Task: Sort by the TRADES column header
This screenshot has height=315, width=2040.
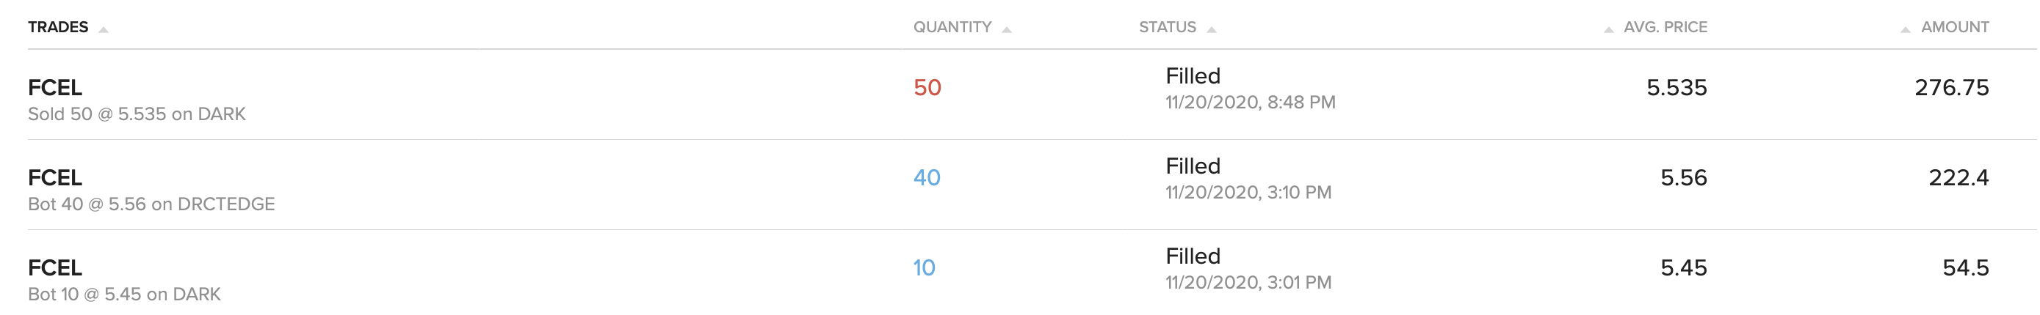Action: (58, 27)
